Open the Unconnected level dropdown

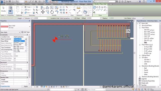click(28, 18)
